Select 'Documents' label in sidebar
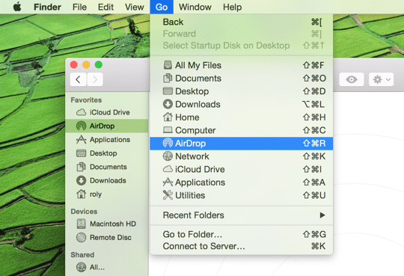Image resolution: width=404 pixels, height=276 pixels. (108, 167)
